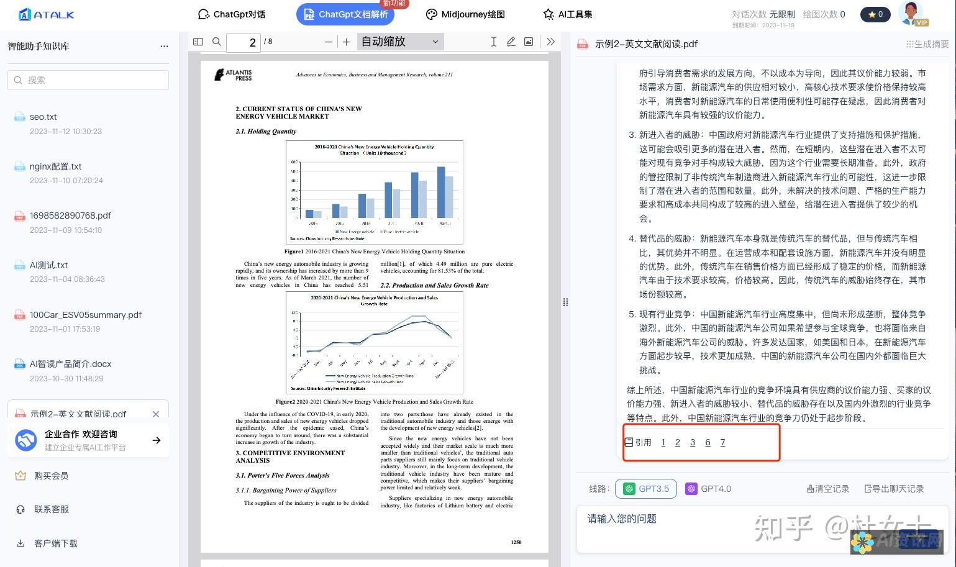Click the seo.txt file icon

coord(19,117)
